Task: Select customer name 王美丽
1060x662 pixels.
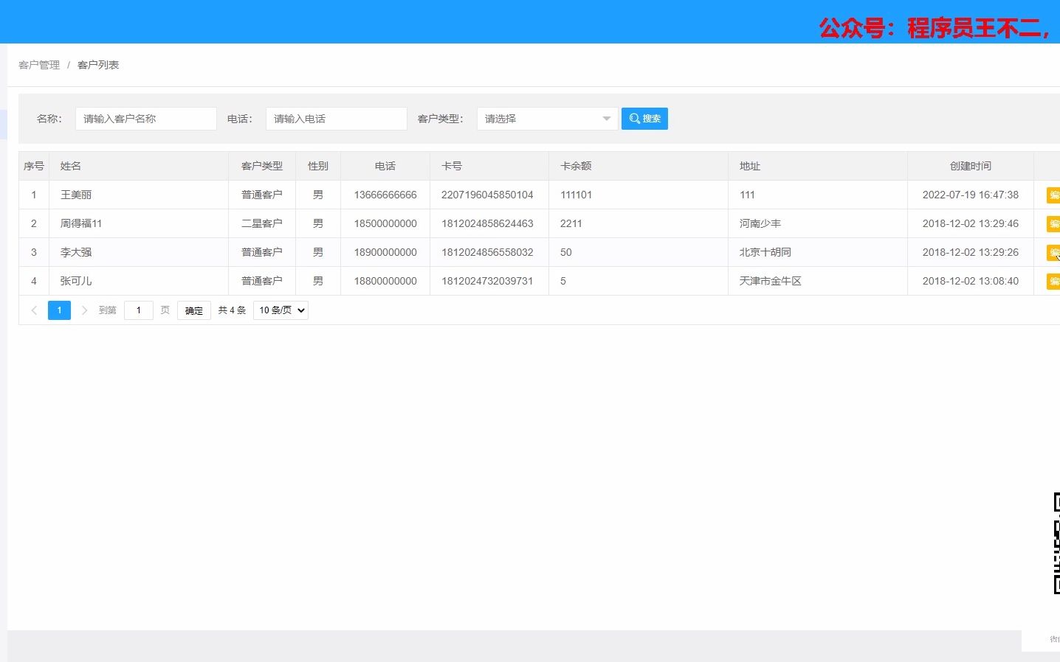Action: tap(76, 195)
